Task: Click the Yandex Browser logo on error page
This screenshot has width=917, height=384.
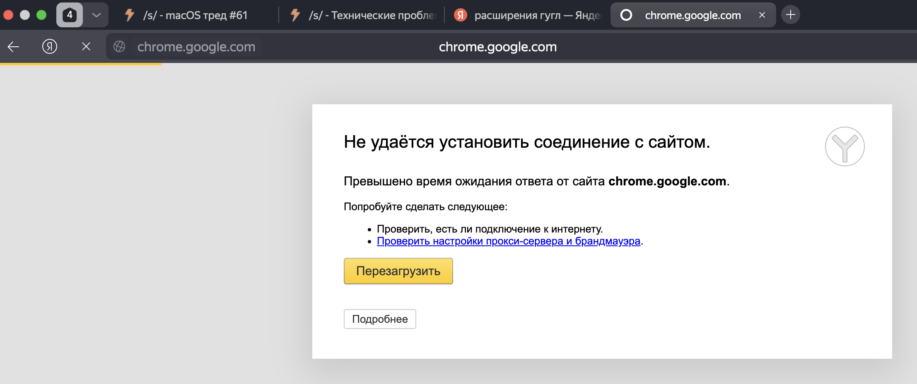Action: 845,146
